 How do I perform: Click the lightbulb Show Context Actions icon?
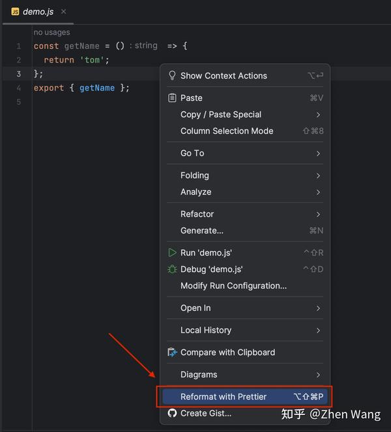[172, 75]
